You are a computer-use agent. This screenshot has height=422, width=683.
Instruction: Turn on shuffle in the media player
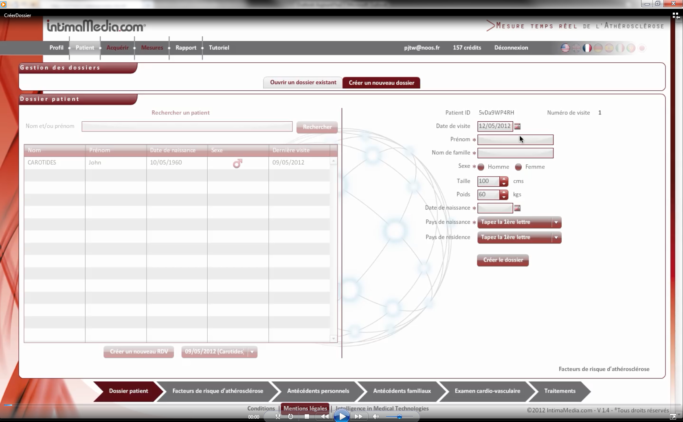278,416
